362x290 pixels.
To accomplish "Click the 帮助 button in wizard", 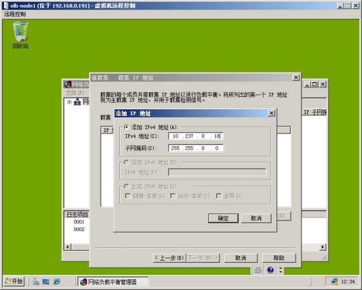I will coord(278,258).
